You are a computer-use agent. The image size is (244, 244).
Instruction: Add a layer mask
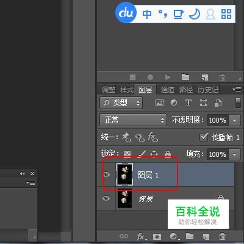pos(157,237)
